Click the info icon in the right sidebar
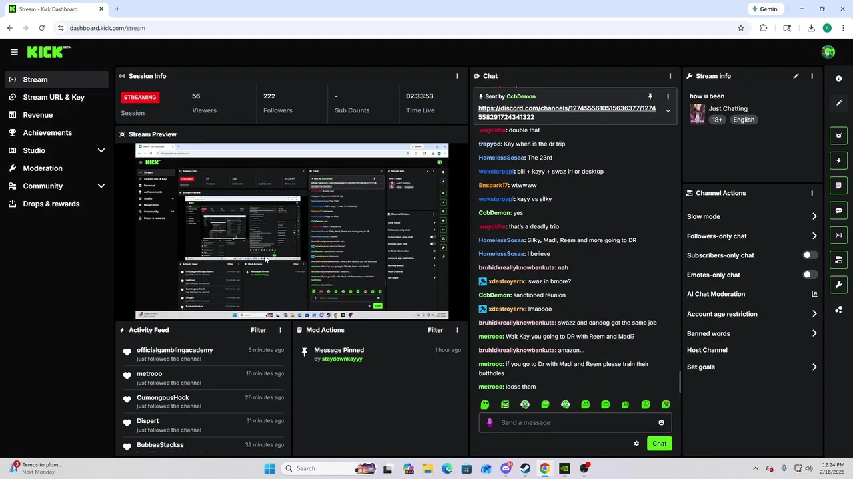The image size is (853, 479). (838, 79)
